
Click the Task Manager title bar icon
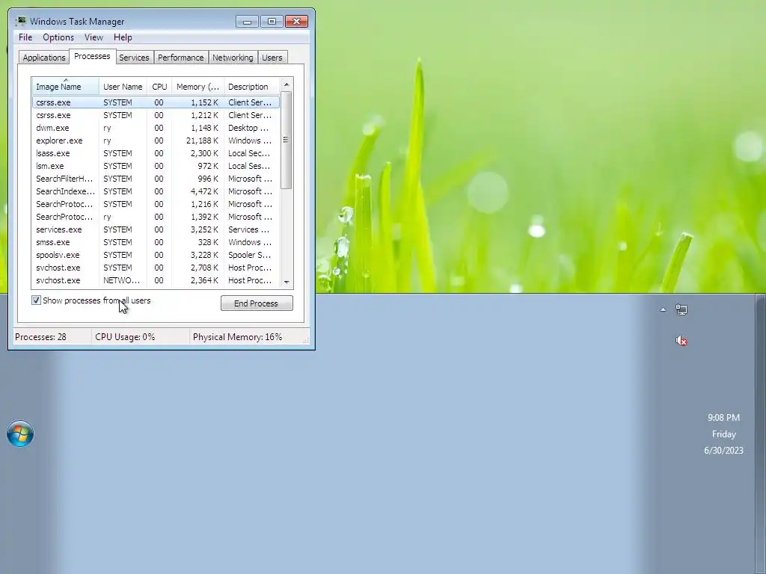pos(20,21)
